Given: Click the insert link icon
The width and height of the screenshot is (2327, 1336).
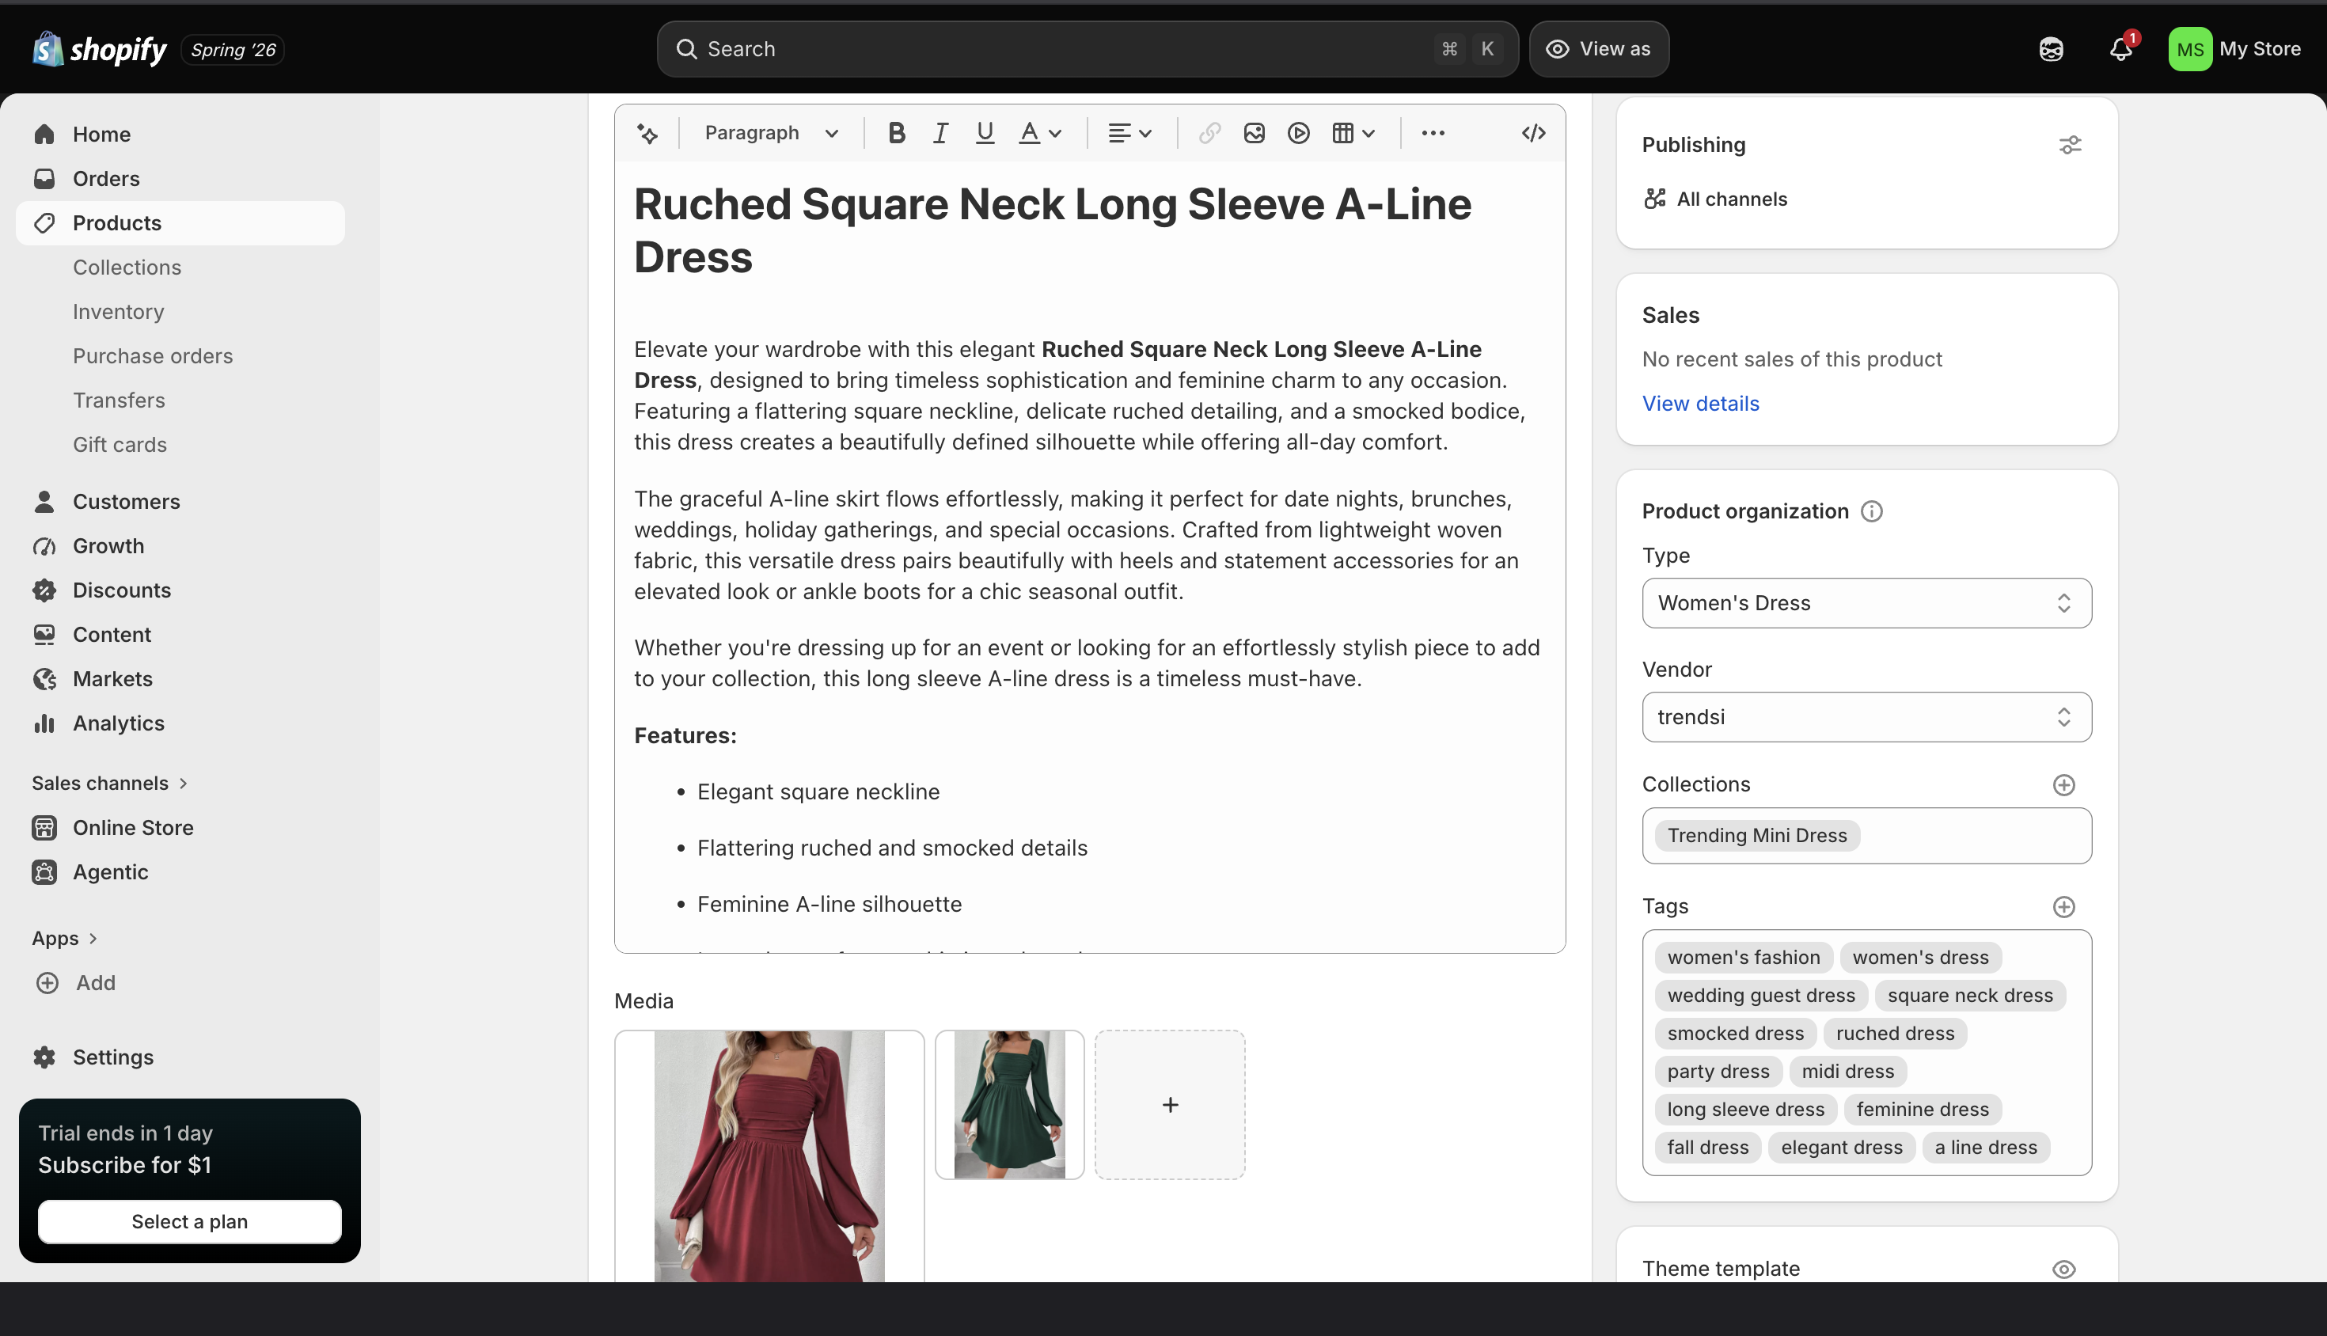Looking at the screenshot, I should [x=1209, y=133].
